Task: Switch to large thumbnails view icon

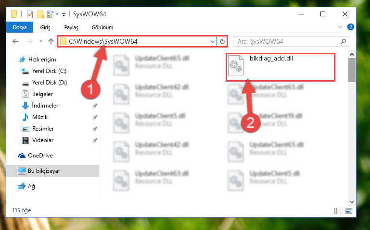Action: click(349, 211)
